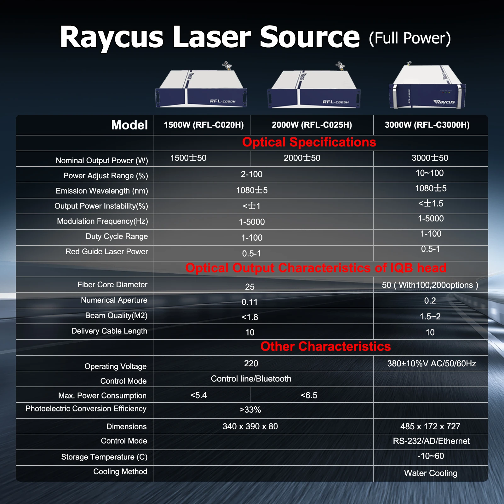Click the '340 x 390 x 80' dimensions value

(x=250, y=427)
